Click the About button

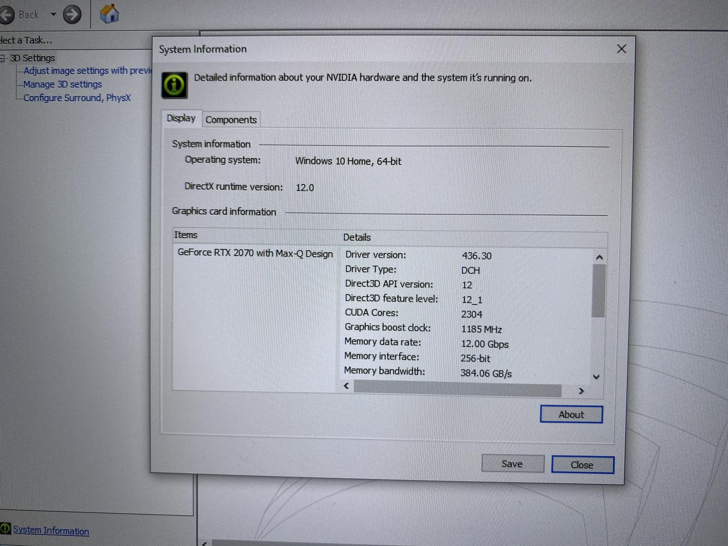coord(571,415)
